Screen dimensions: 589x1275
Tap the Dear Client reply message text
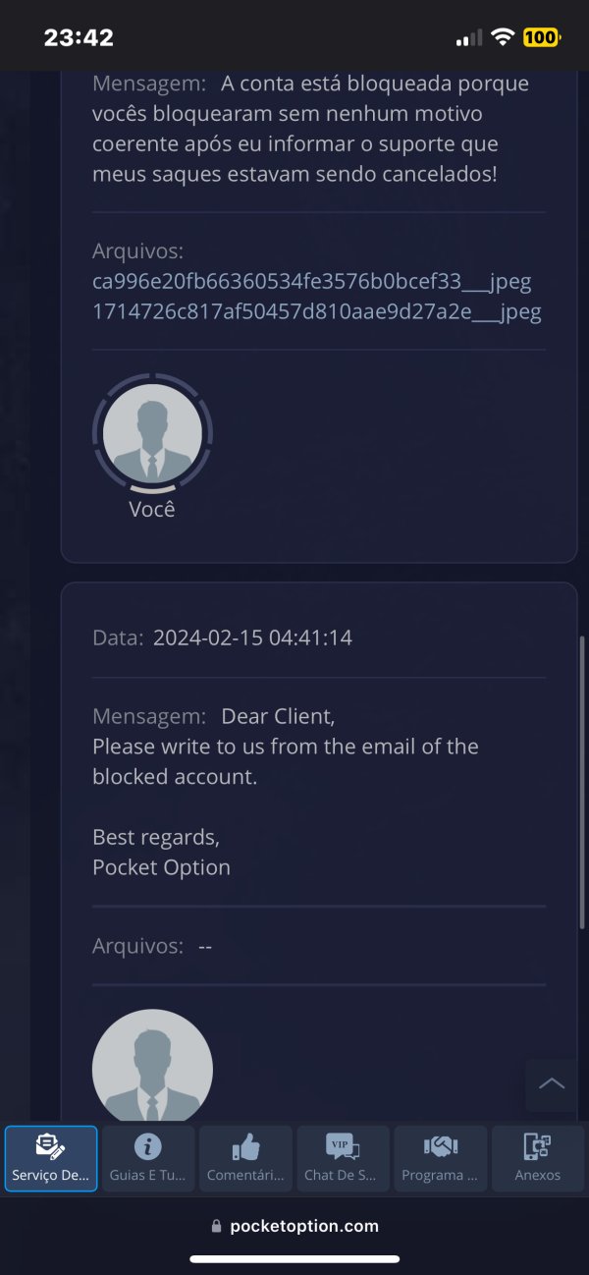(286, 792)
